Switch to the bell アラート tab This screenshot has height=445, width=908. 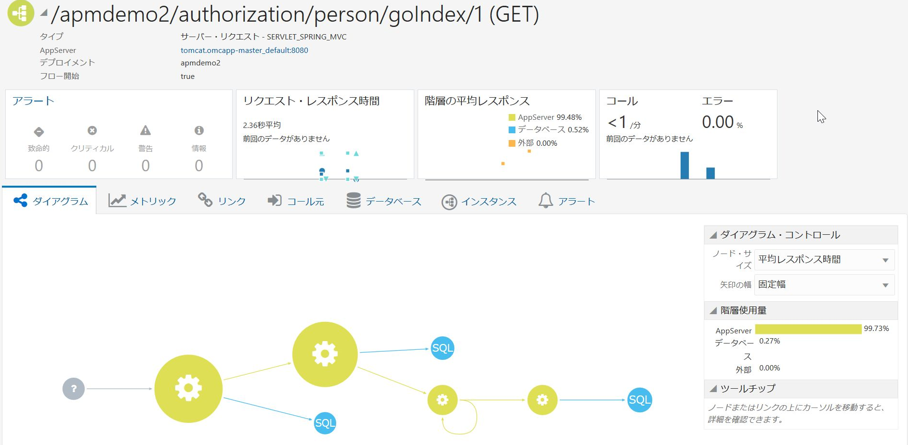point(566,201)
